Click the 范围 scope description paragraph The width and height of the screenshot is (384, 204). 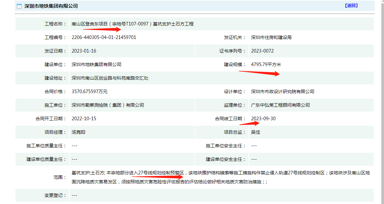click(x=220, y=177)
